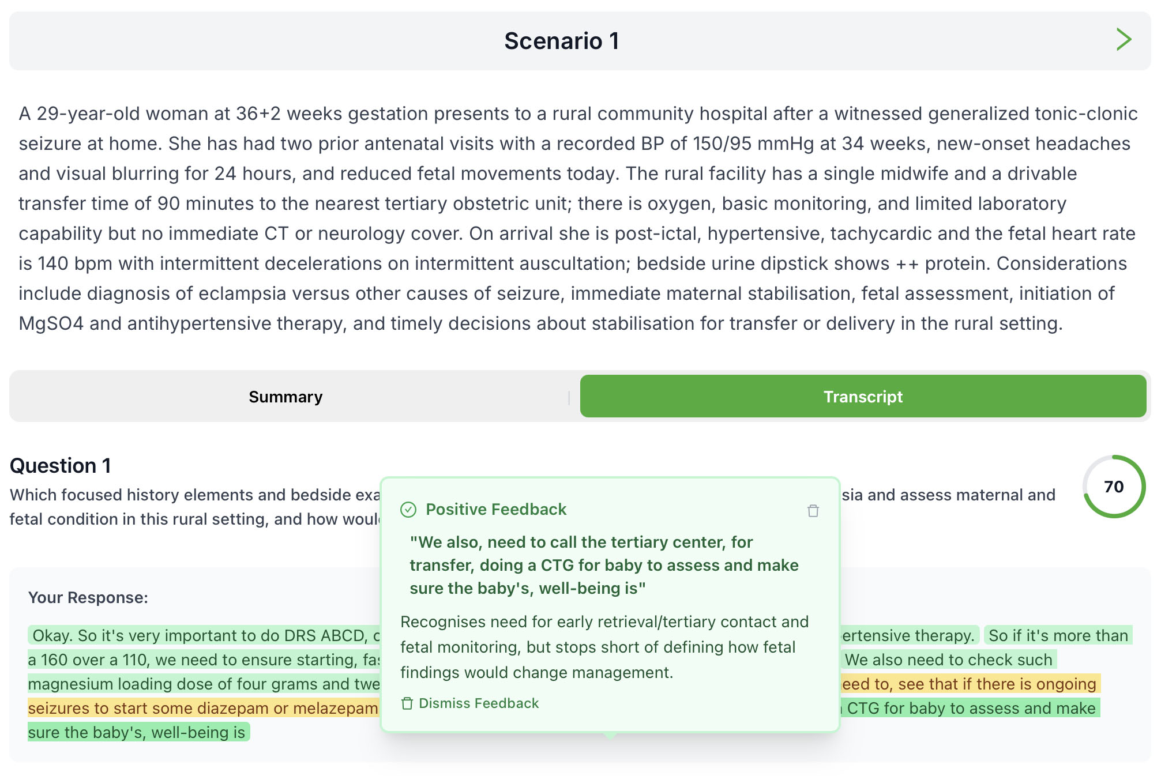Dismiss the feedback via Dismiss Feedback link
The image size is (1161, 776).
click(478, 703)
